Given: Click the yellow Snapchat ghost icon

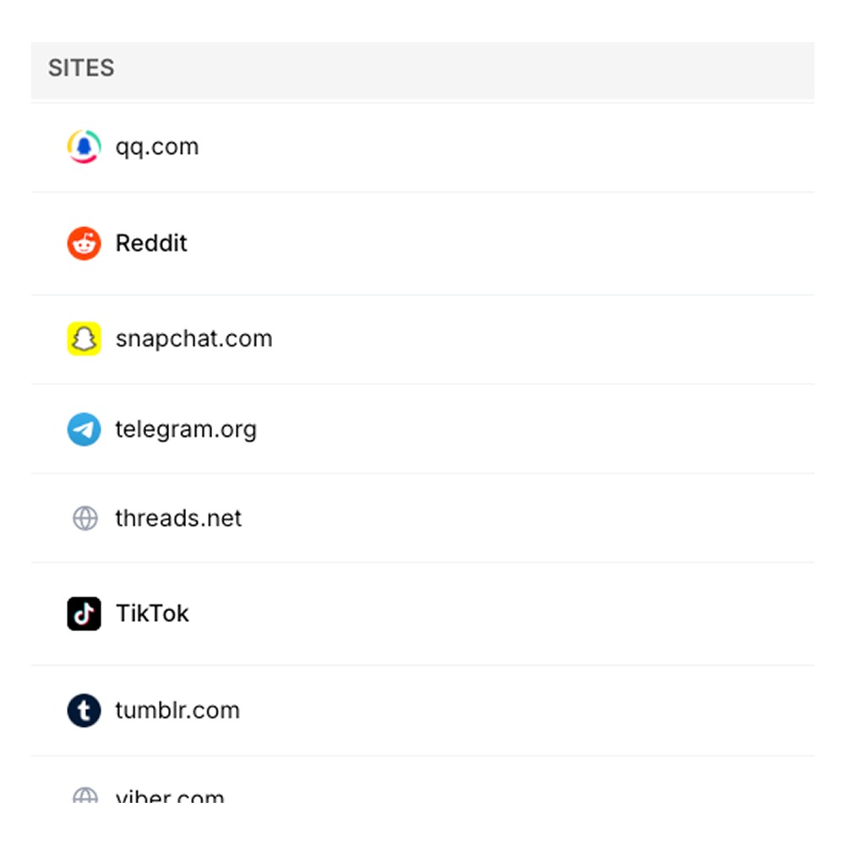Looking at the screenshot, I should coord(84,338).
